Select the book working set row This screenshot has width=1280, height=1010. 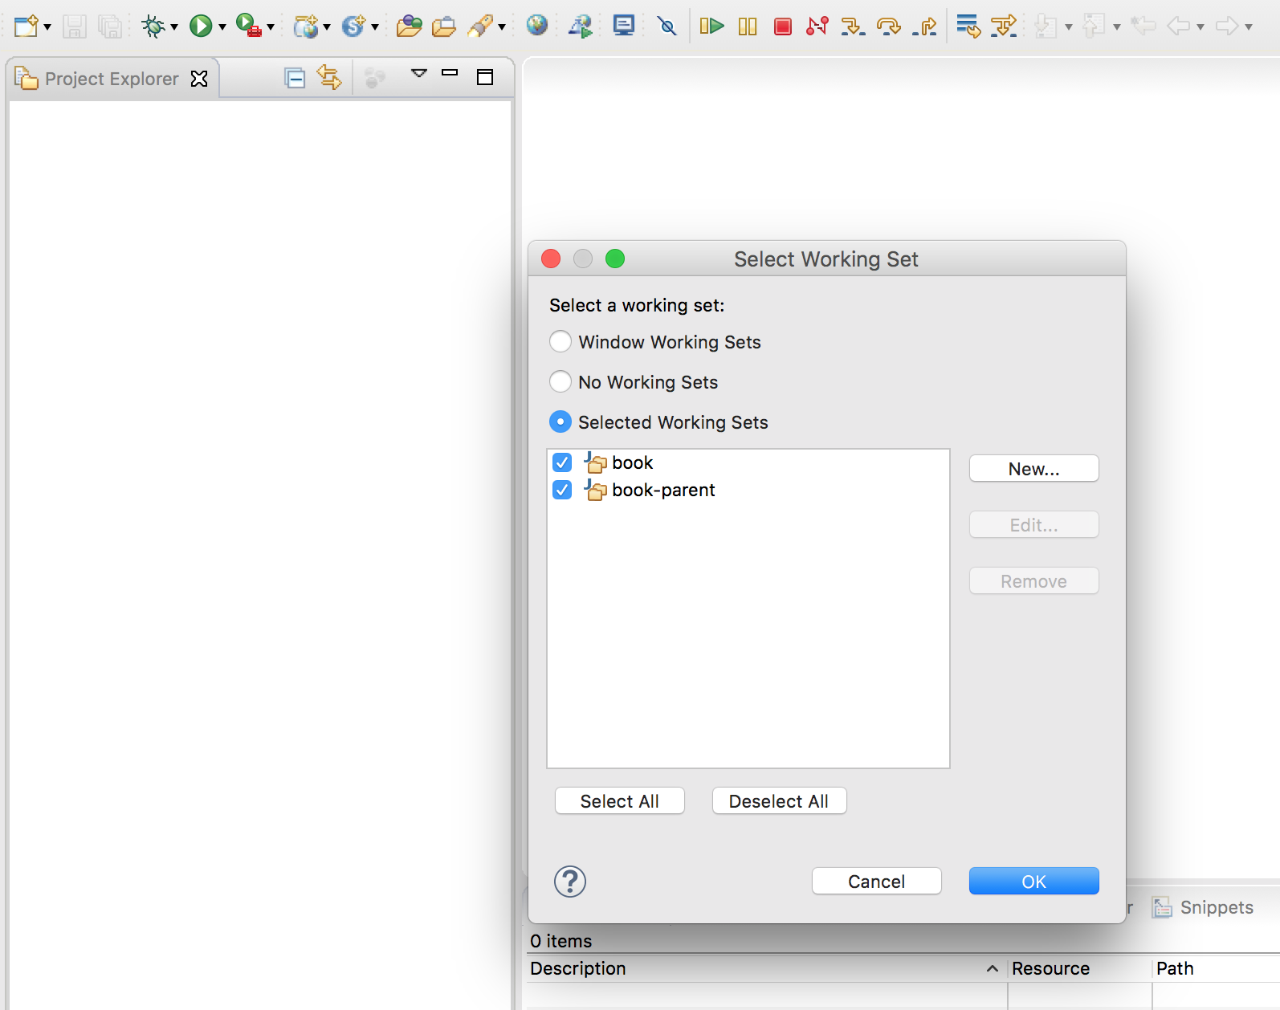[748, 462]
